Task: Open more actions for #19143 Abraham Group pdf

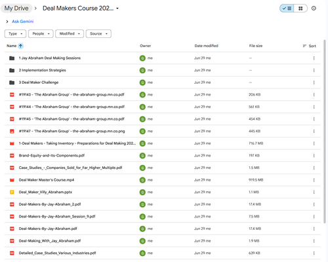Action: pyautogui.click(x=314, y=94)
